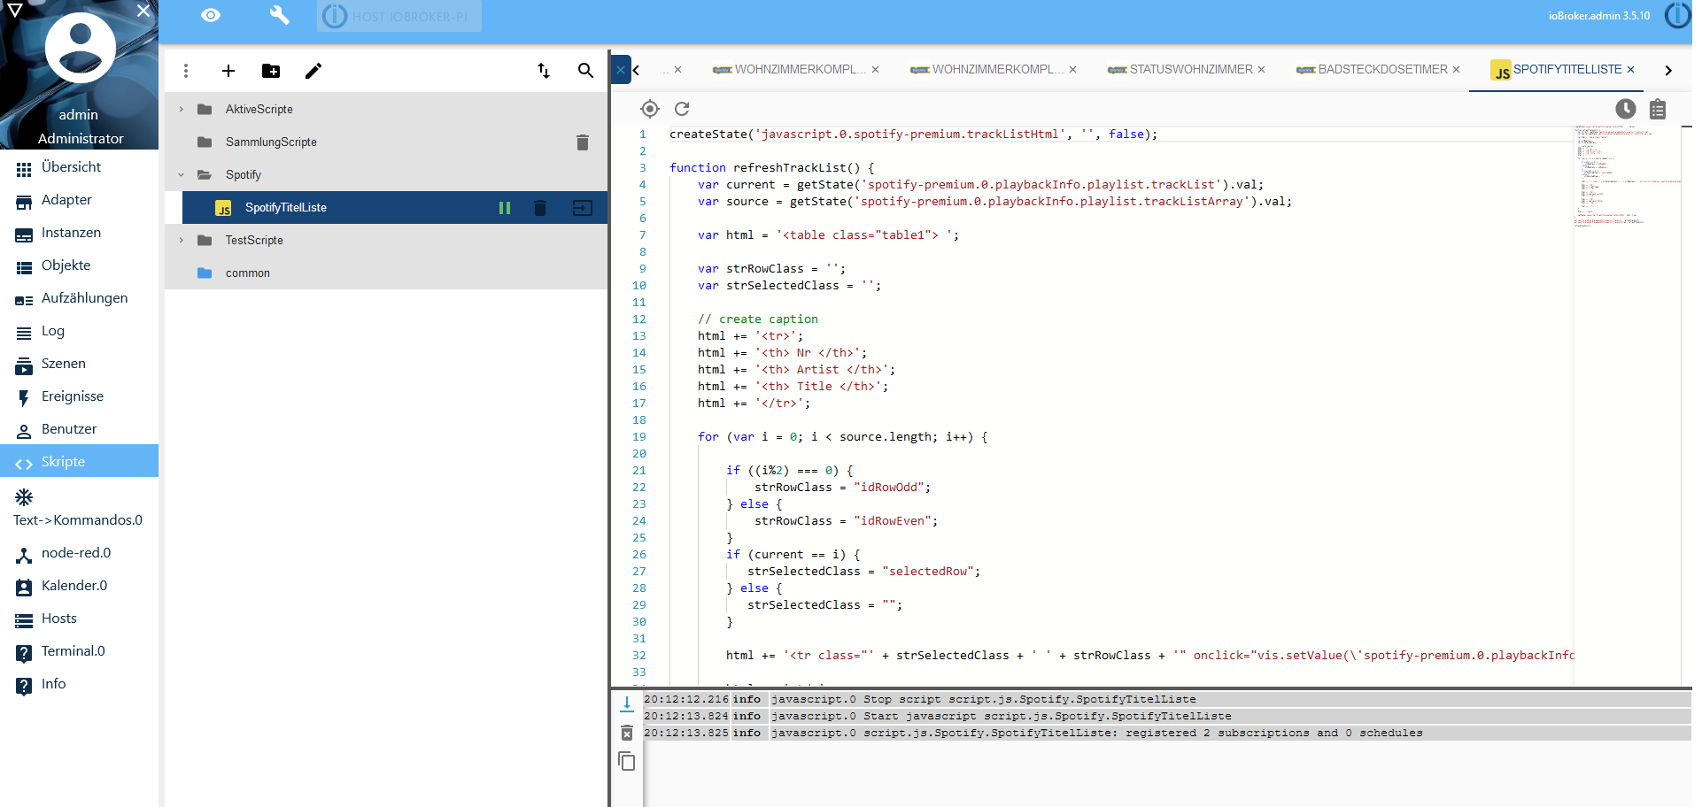This screenshot has width=1702, height=807.
Task: Open the cron clock icon in editor toolbar
Action: (x=1626, y=109)
